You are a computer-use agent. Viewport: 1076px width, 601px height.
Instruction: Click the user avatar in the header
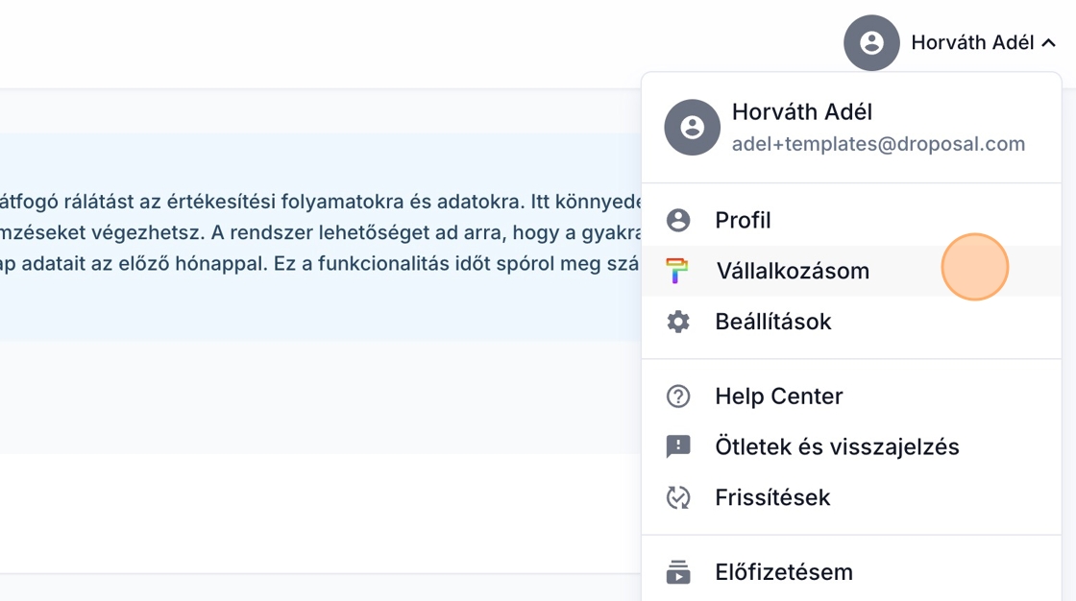point(870,42)
